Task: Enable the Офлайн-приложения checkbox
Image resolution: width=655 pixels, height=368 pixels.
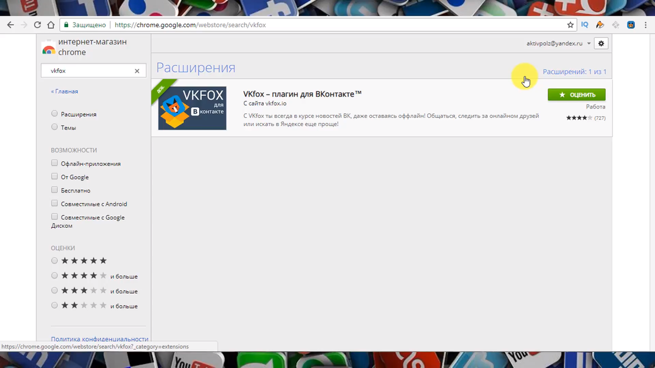Action: point(54,163)
